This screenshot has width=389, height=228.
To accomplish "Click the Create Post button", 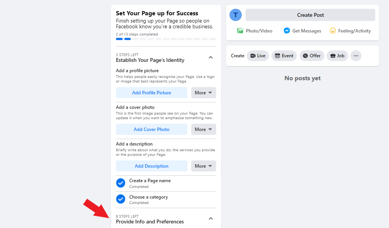I will pos(310,15).
